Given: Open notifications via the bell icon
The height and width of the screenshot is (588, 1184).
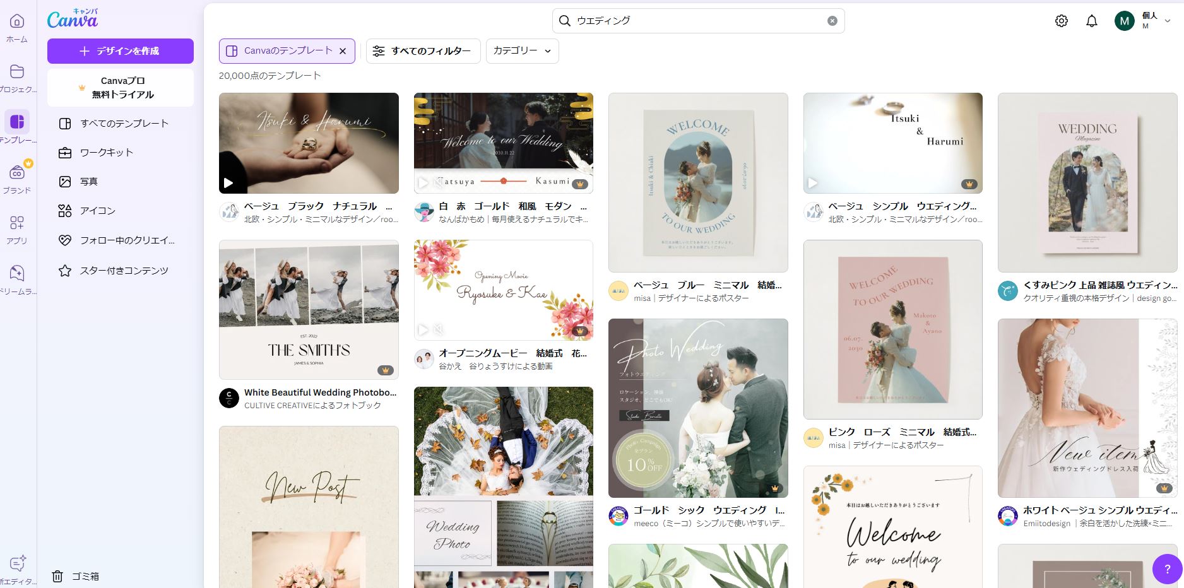Looking at the screenshot, I should point(1091,21).
